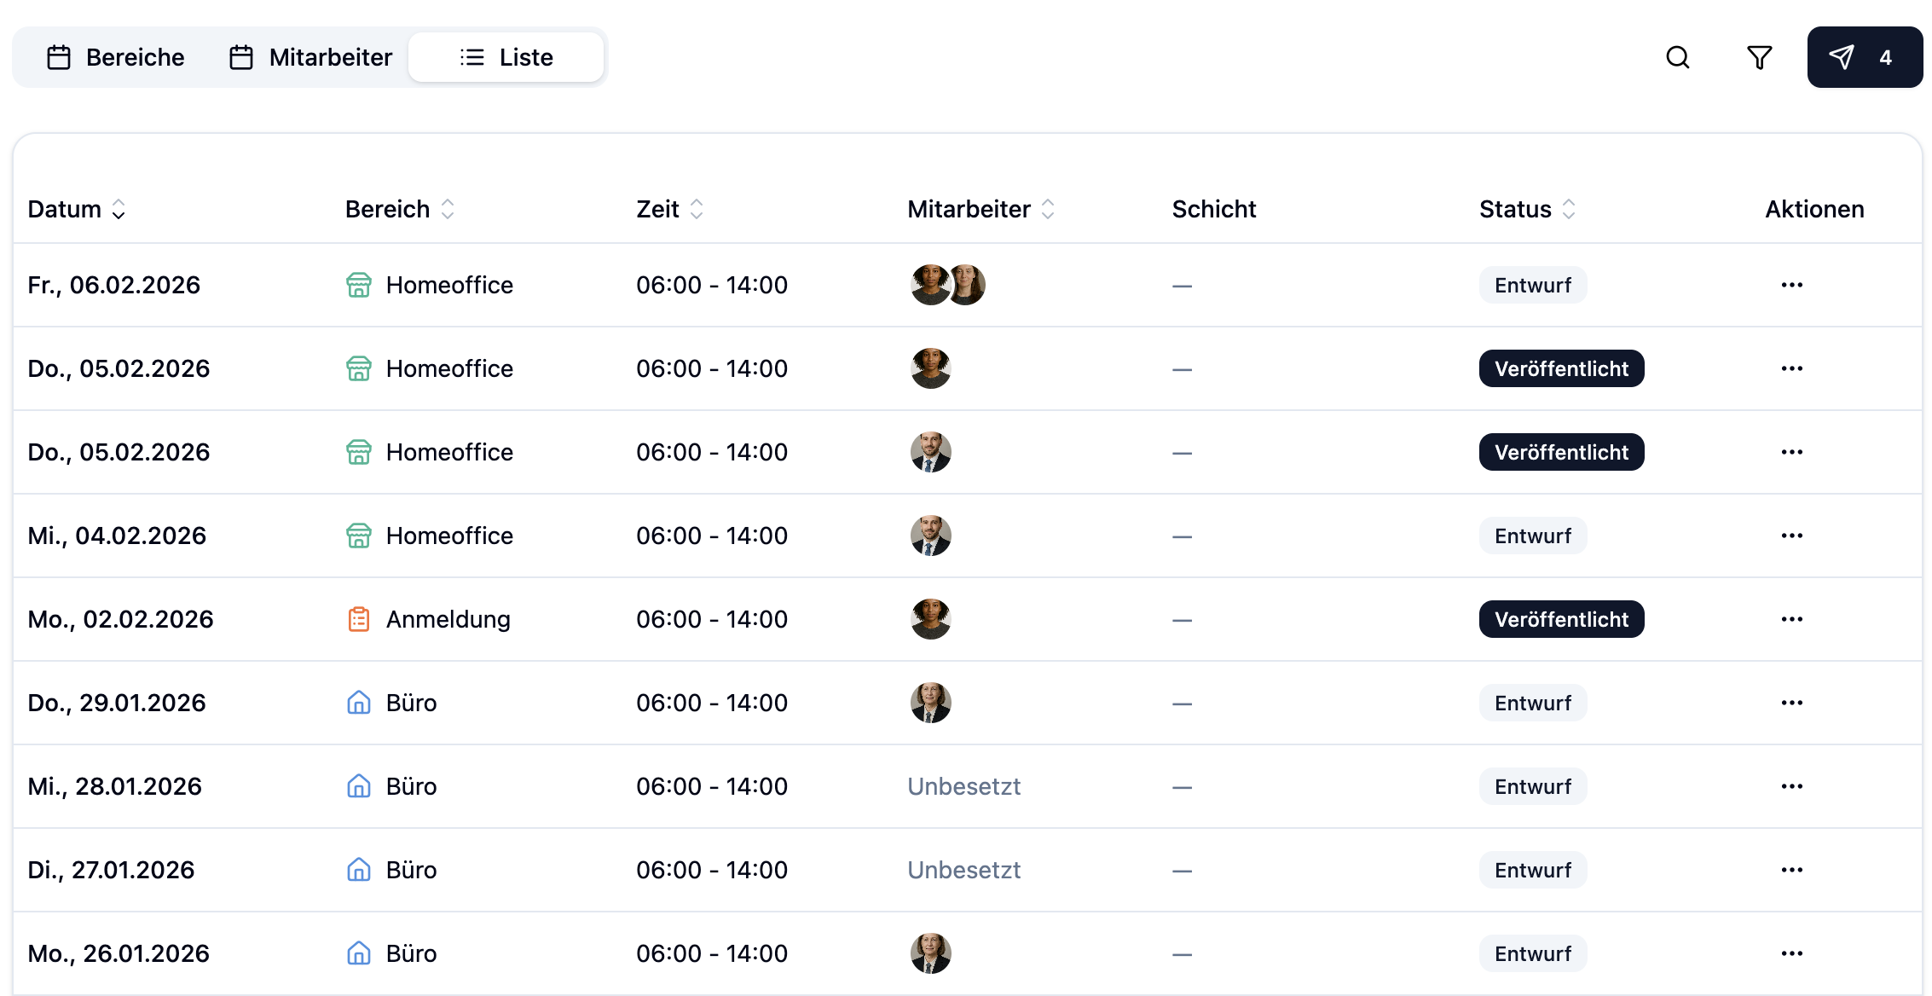Sort the table by Bereich column

tap(400, 209)
